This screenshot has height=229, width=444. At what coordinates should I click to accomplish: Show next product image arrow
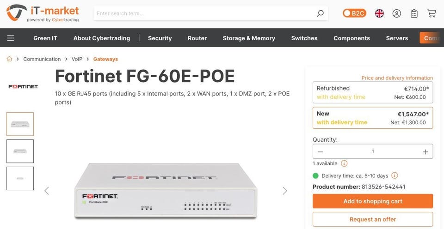[x=285, y=191]
